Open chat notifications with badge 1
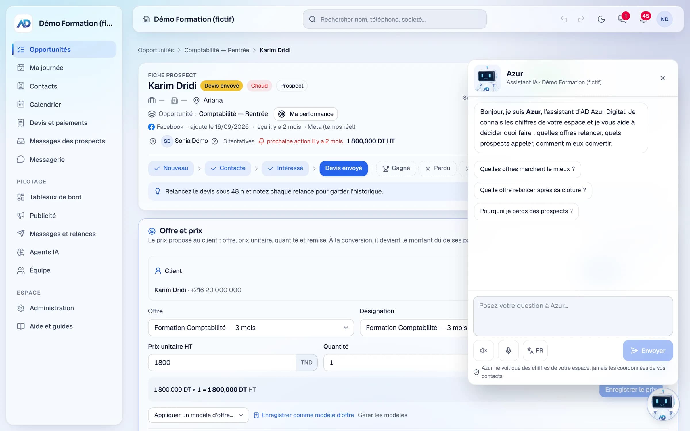Image resolution: width=690 pixels, height=431 pixels. (623, 19)
